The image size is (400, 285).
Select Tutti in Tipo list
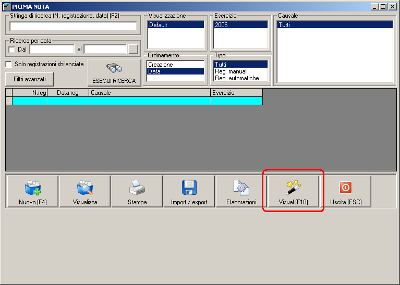pos(240,65)
